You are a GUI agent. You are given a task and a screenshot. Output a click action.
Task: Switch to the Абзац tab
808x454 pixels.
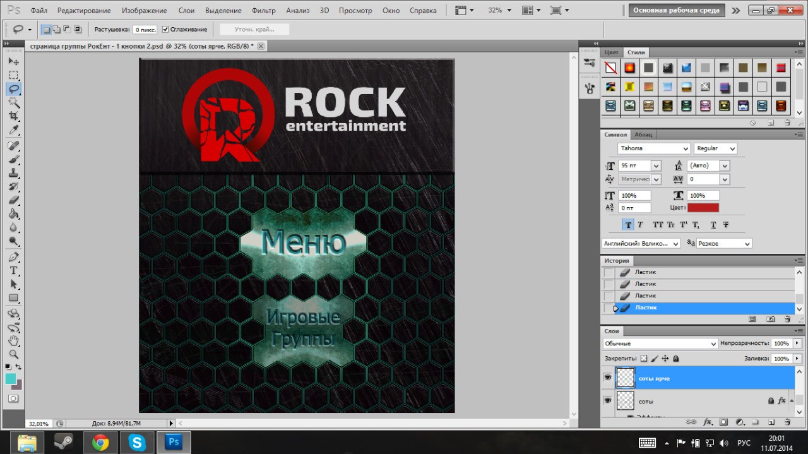coord(643,134)
